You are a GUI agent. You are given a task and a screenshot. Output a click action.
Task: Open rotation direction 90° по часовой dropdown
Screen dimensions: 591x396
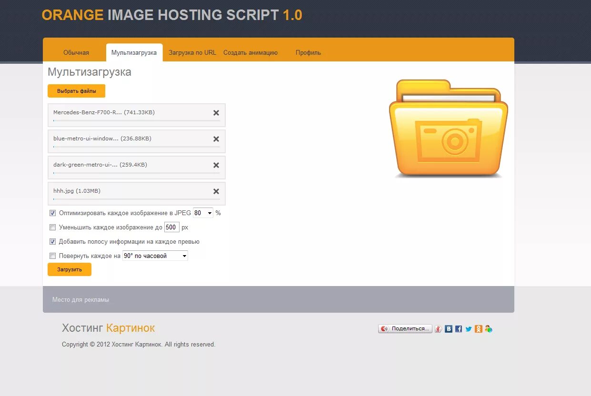click(x=155, y=256)
